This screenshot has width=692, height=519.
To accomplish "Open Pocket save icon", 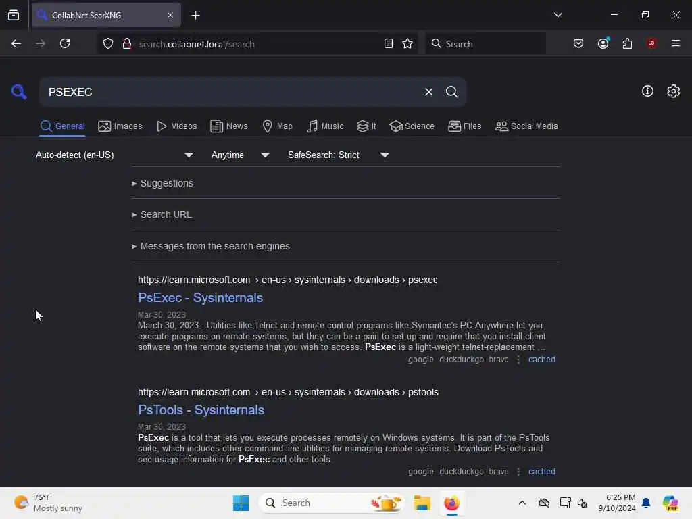I will [x=578, y=43].
